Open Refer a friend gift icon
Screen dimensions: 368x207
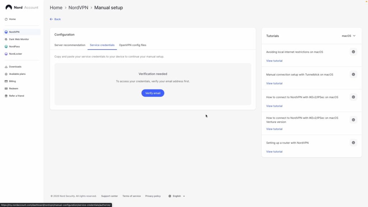tap(6, 96)
